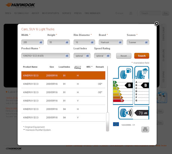Click the HRS column header
The width and height of the screenshot is (172, 154).
click(x=89, y=67)
